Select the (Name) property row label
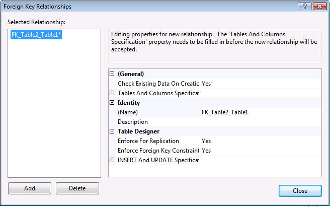The image size is (331, 207). (128, 112)
